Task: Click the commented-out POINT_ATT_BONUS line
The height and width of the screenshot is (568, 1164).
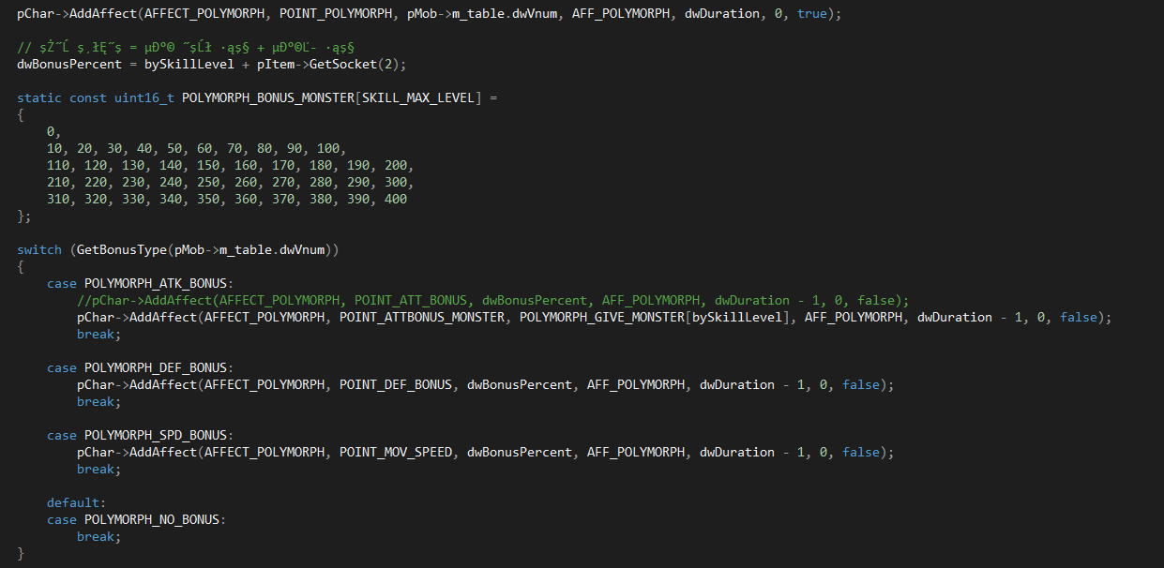Action: (493, 301)
